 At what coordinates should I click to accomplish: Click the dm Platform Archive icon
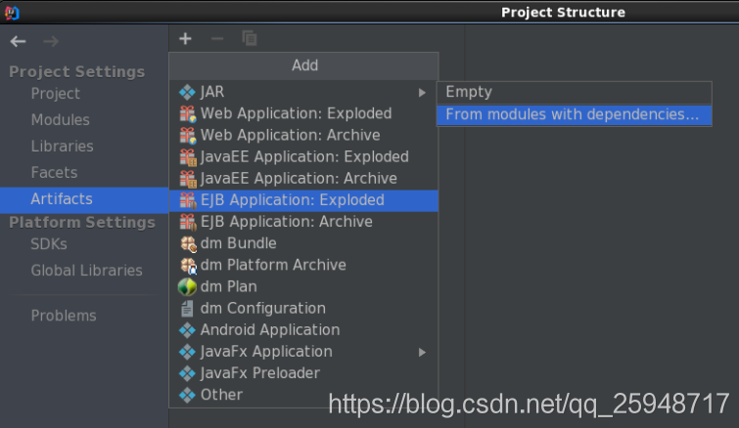[x=188, y=265]
